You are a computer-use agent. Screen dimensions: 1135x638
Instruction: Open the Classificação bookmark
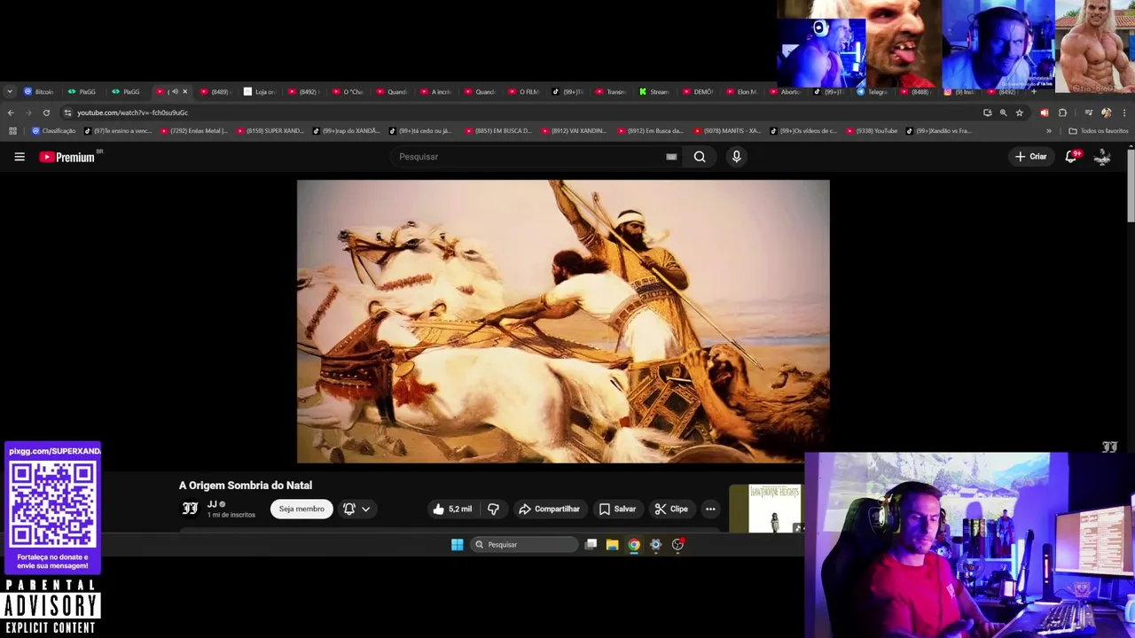54,131
